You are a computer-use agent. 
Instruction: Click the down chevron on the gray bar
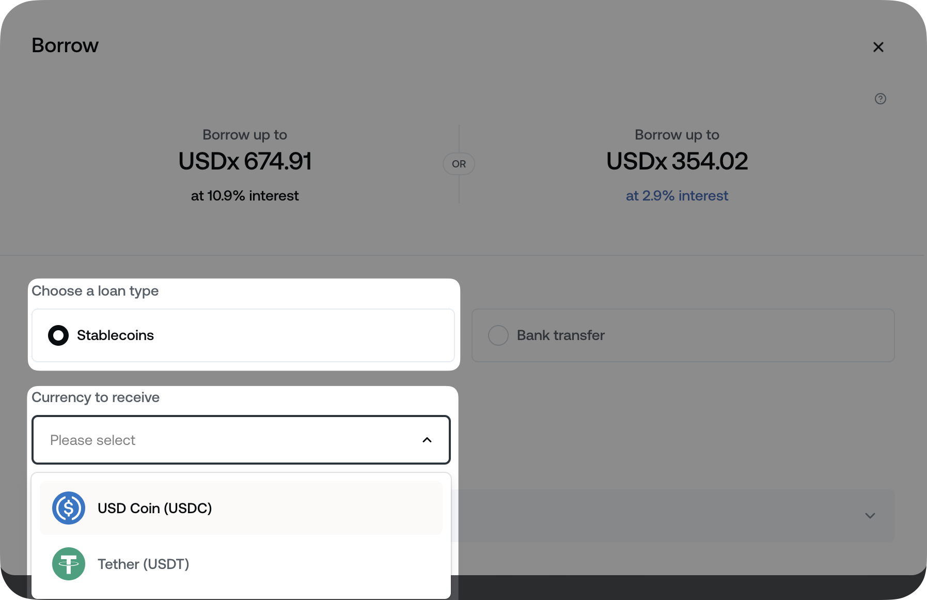[870, 516]
